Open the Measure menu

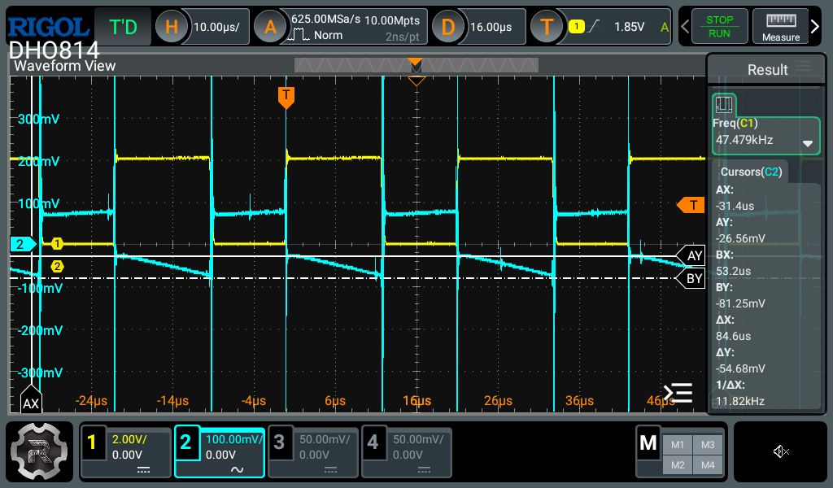(780, 27)
